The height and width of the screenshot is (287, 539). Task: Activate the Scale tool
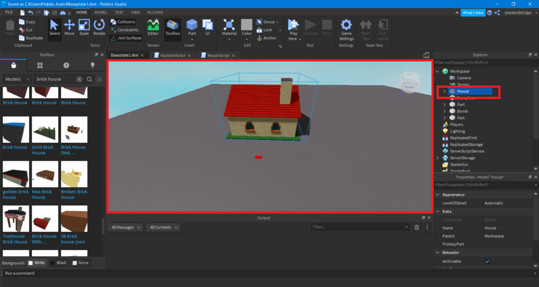(84, 28)
